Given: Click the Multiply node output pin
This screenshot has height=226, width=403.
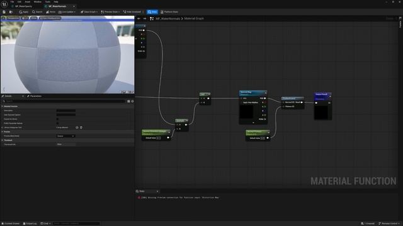Looking at the screenshot, I should [186, 125].
